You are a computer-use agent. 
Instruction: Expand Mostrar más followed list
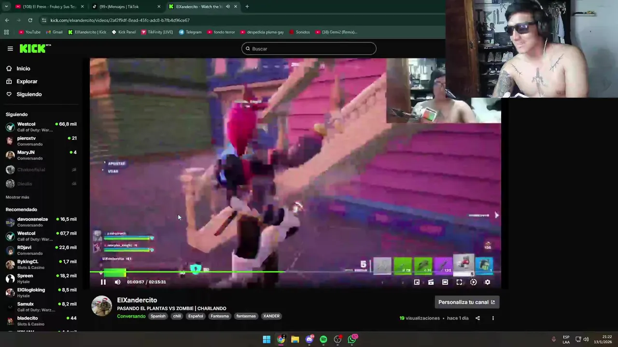click(17, 197)
